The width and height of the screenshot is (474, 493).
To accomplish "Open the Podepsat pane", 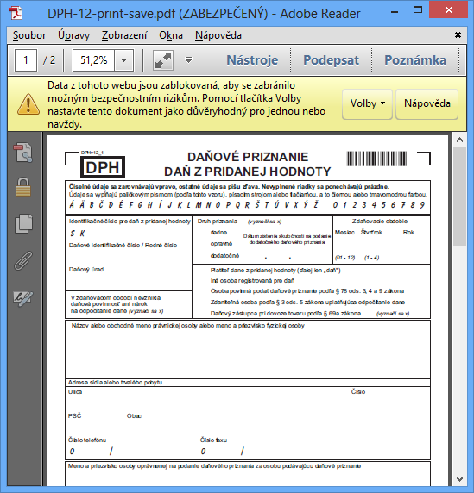I will pyautogui.click(x=331, y=60).
